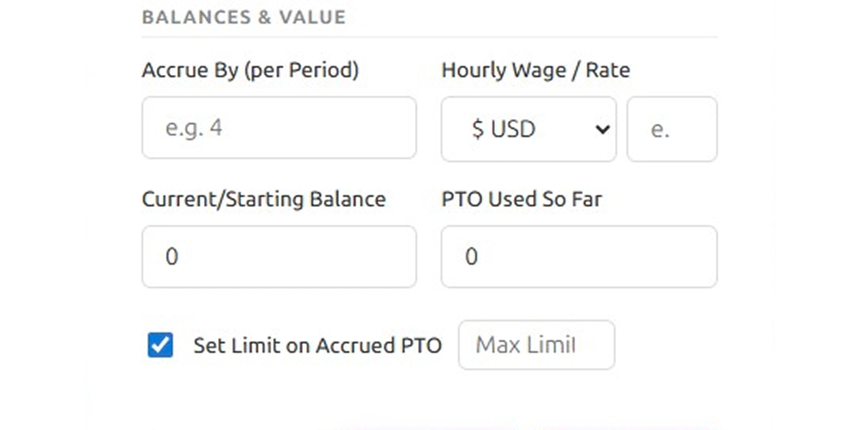Click the Max Limit input box
Screen dimensions: 861x430
536,344
